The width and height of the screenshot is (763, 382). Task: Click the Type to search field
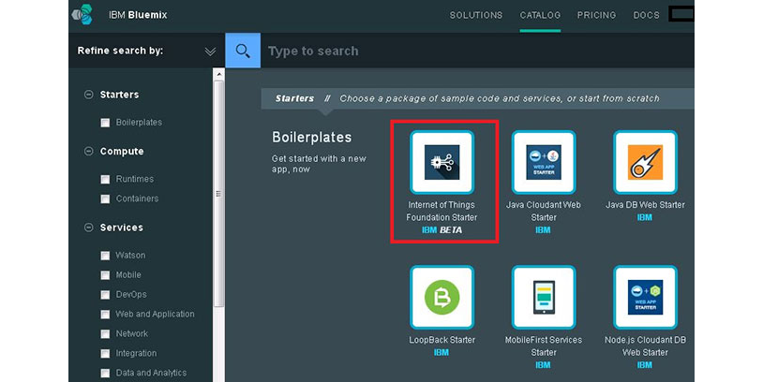pyautogui.click(x=469, y=51)
